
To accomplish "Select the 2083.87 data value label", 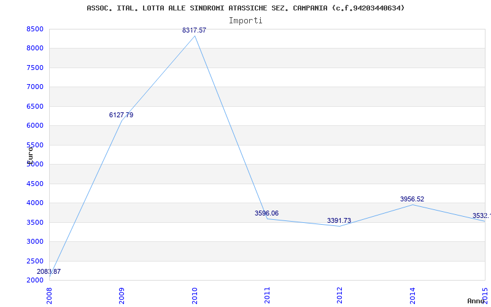I will click(x=48, y=271).
